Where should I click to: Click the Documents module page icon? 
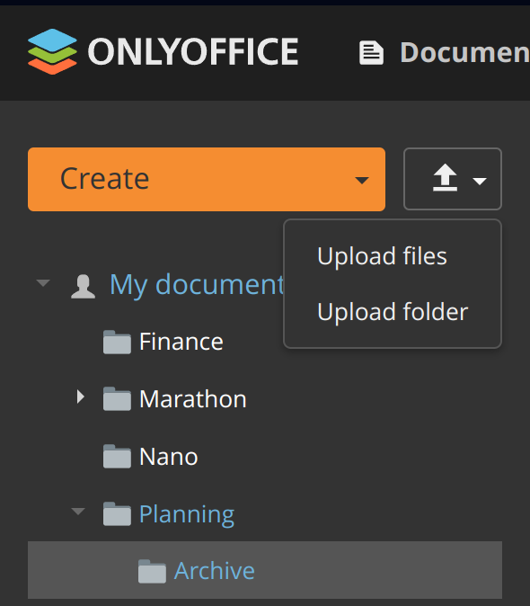tap(371, 52)
